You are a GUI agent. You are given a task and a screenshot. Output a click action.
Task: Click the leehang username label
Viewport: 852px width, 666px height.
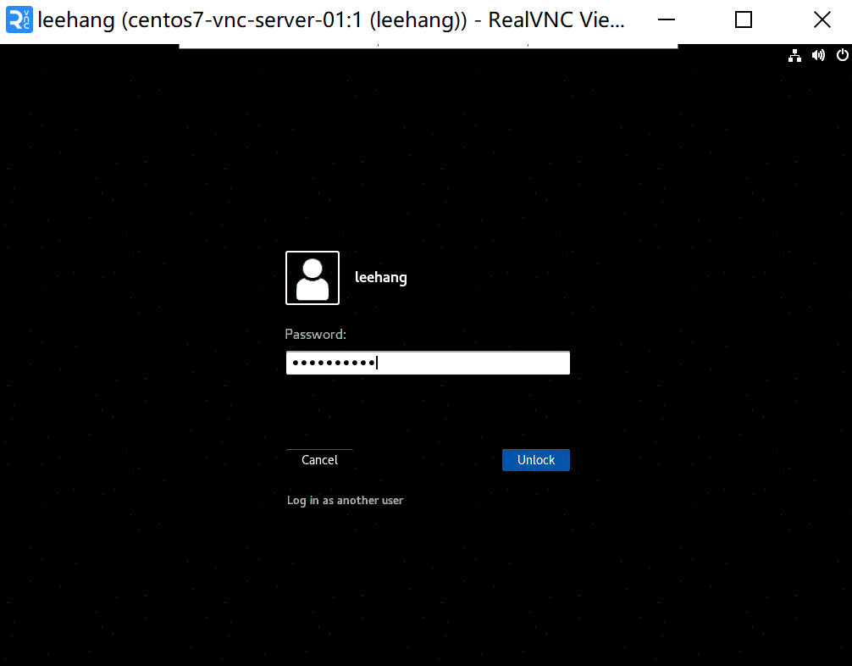click(380, 277)
